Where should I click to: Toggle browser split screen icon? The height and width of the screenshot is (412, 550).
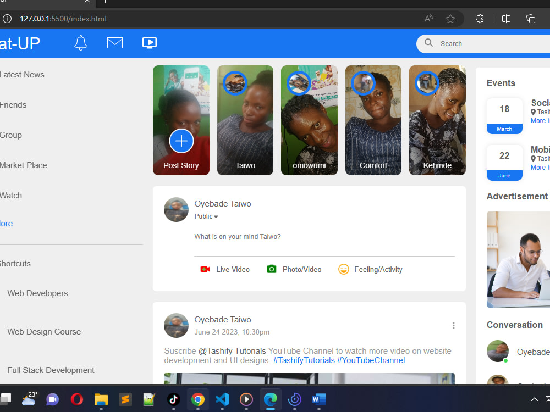[x=506, y=19]
